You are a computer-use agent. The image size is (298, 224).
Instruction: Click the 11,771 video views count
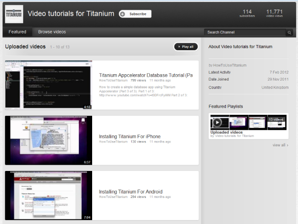(x=274, y=13)
